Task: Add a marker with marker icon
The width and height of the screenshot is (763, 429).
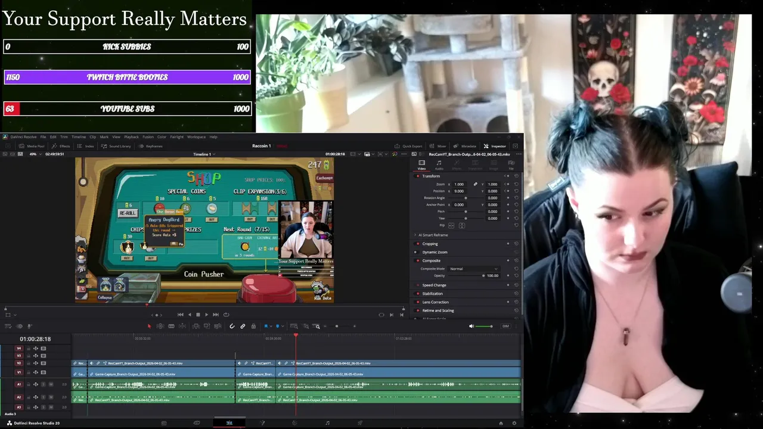Action: tap(277, 326)
